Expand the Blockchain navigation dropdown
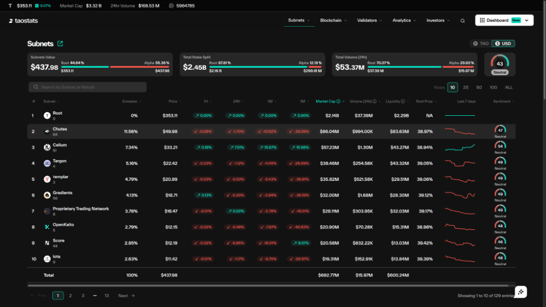546x307 pixels. pyautogui.click(x=333, y=20)
